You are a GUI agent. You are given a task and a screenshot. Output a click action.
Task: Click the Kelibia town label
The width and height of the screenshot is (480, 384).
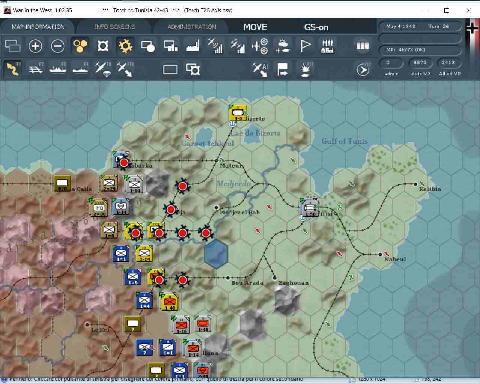[430, 189]
